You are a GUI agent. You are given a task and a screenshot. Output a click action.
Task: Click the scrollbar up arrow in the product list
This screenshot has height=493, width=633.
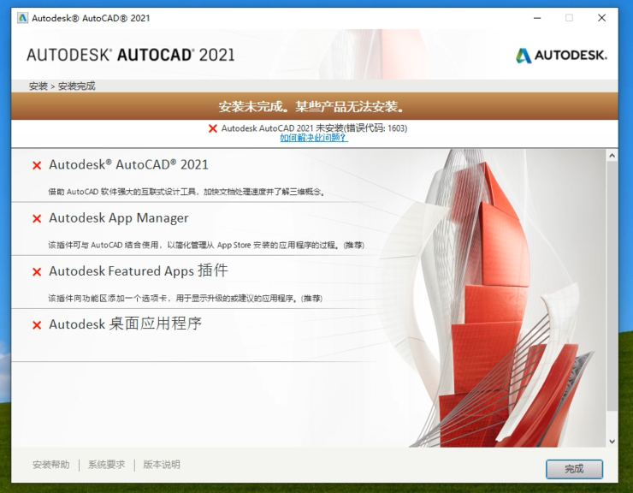click(x=612, y=156)
